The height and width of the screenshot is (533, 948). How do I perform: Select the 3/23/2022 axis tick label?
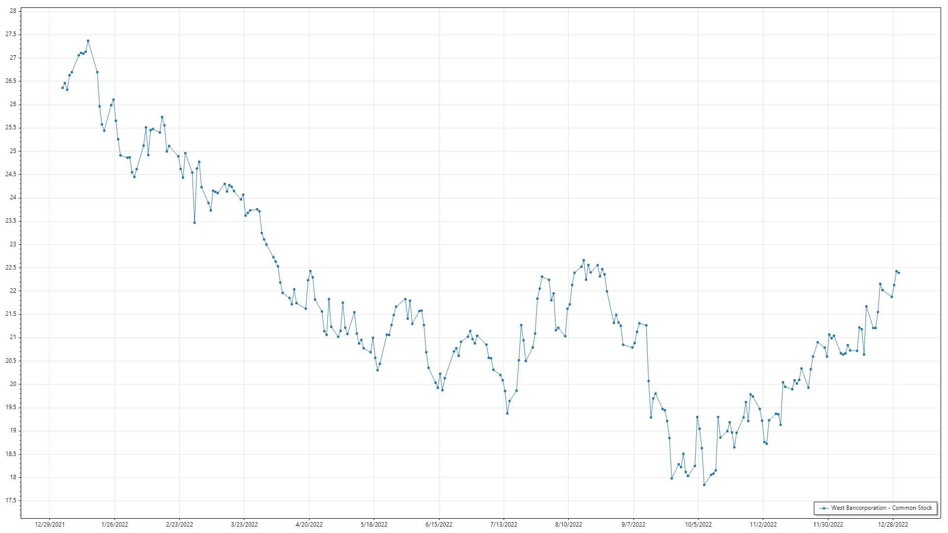point(244,525)
